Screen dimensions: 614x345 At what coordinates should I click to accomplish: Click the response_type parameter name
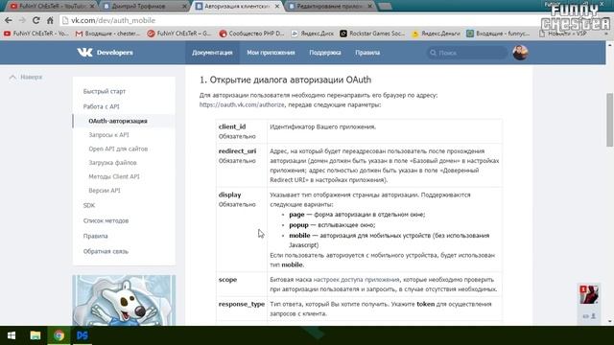click(242, 304)
